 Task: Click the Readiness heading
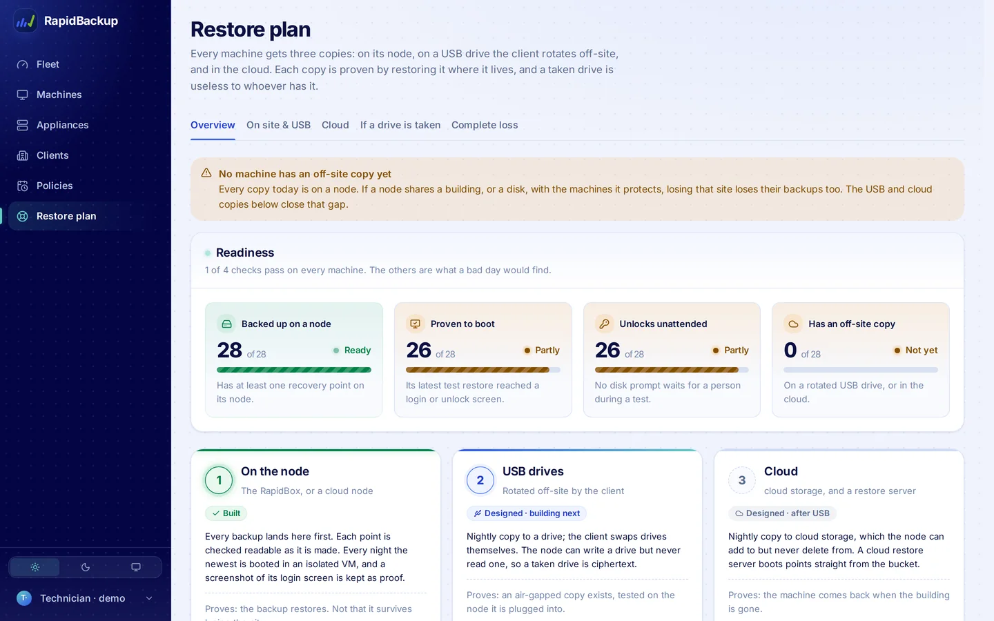click(245, 253)
